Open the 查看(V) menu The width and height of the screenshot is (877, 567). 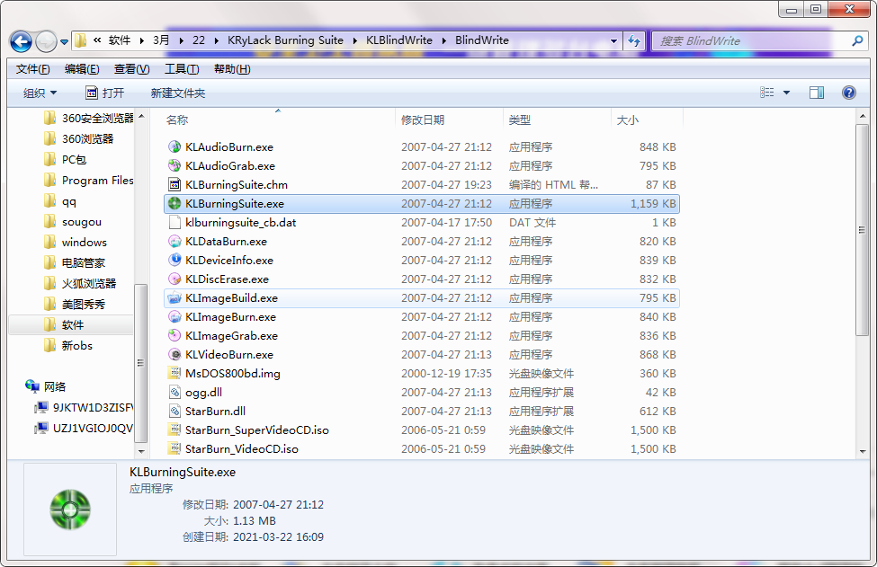tap(131, 68)
